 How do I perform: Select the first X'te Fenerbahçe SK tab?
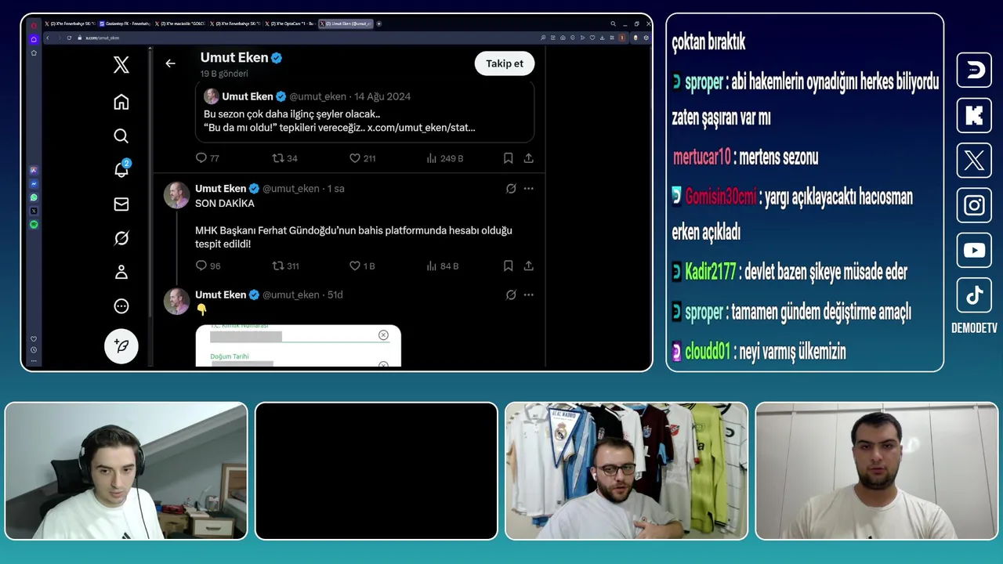pos(71,23)
